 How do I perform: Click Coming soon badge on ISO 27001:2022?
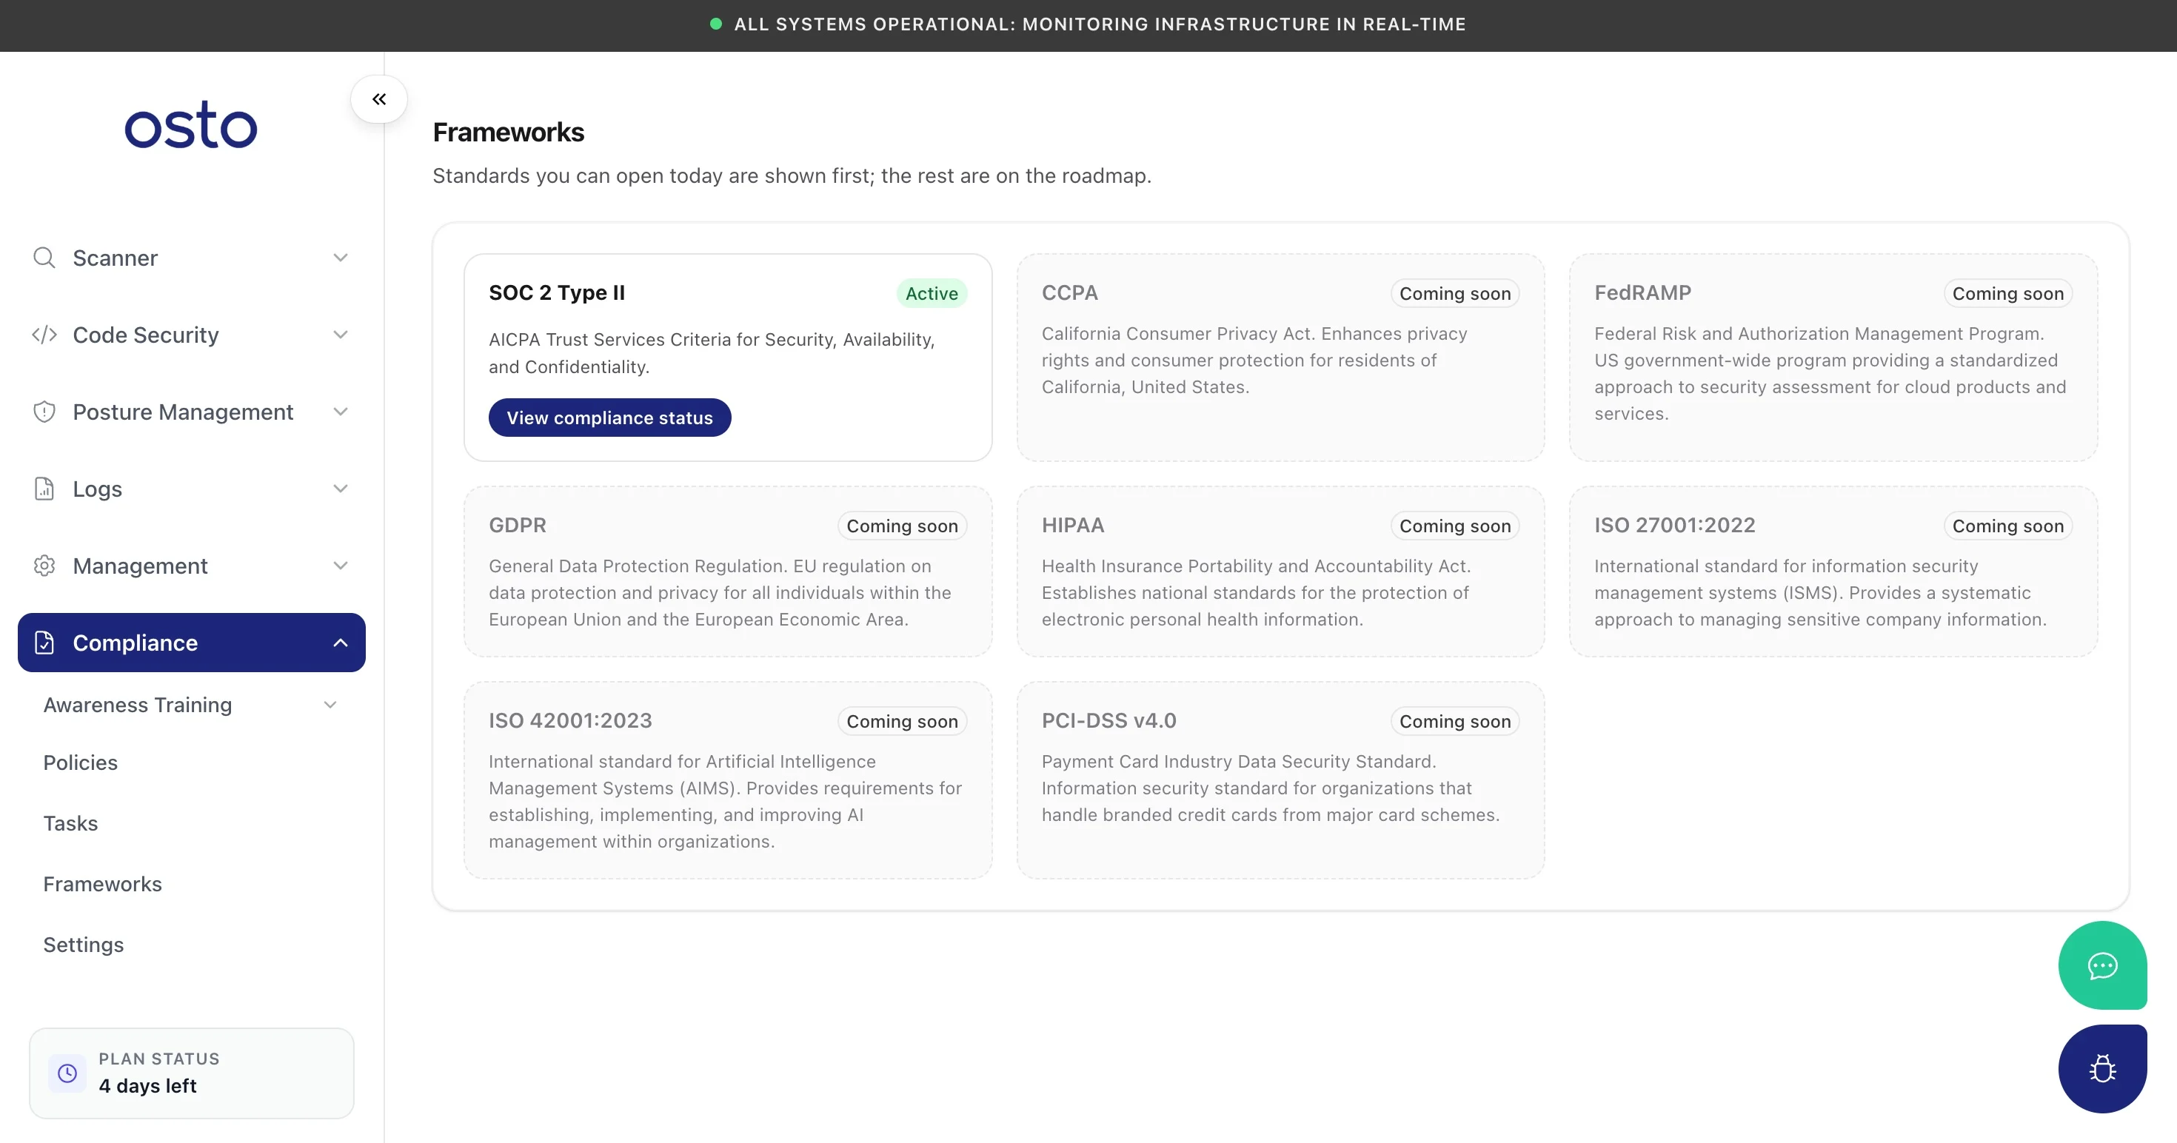pyautogui.click(x=2007, y=526)
